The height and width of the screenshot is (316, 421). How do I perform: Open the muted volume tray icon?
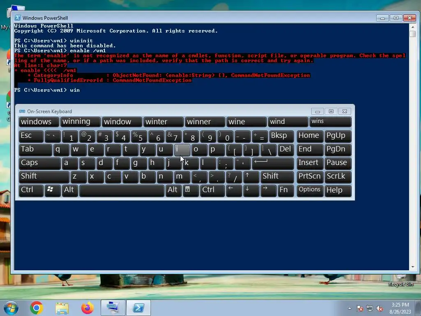[x=379, y=308]
